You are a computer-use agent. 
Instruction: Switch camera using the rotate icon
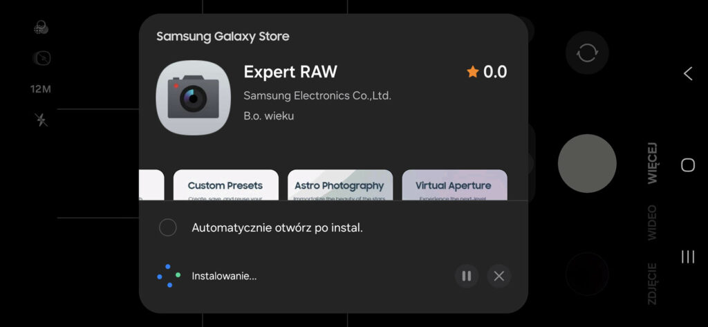(587, 53)
